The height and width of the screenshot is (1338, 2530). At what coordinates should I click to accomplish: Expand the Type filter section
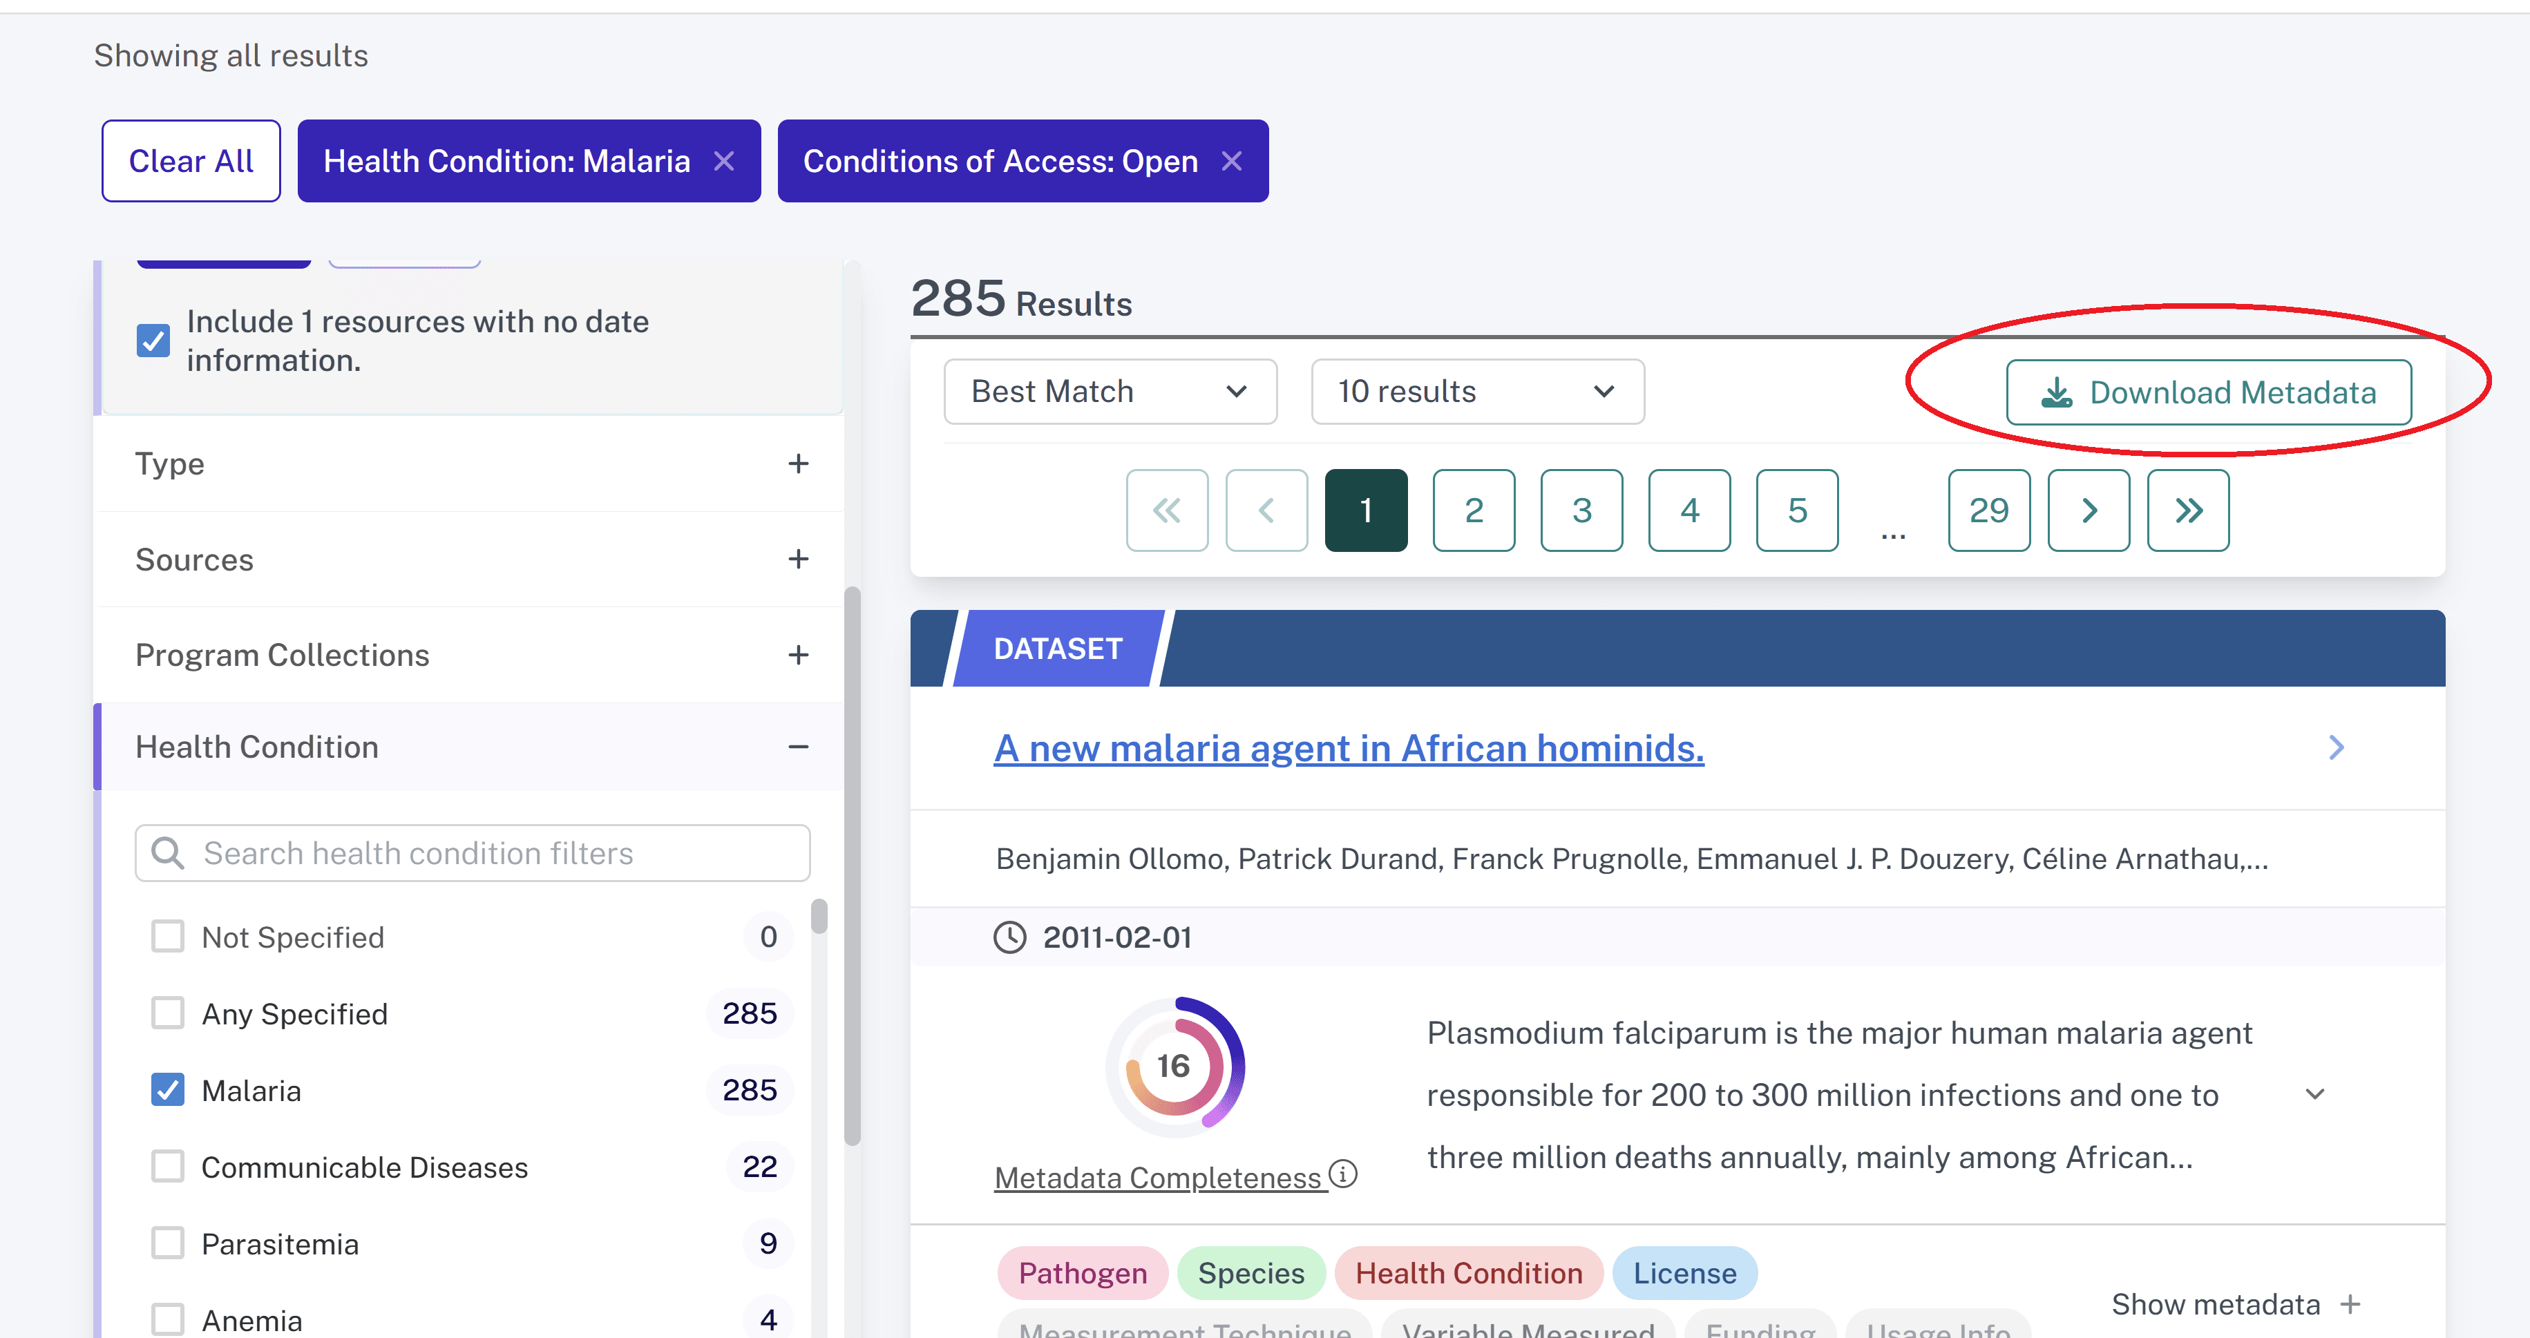click(x=470, y=463)
